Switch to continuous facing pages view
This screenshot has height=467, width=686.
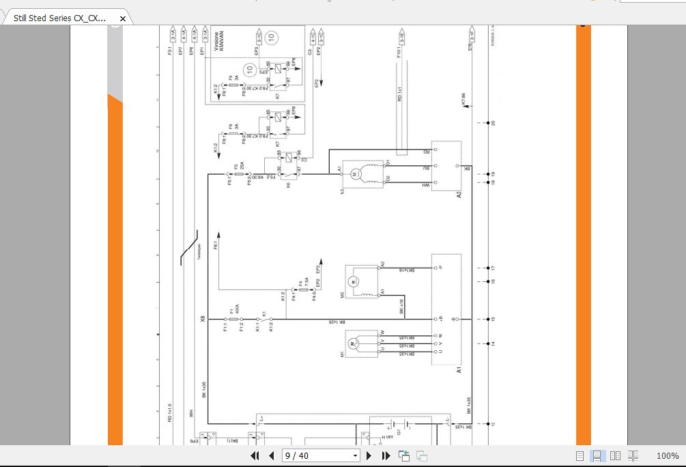pos(633,455)
